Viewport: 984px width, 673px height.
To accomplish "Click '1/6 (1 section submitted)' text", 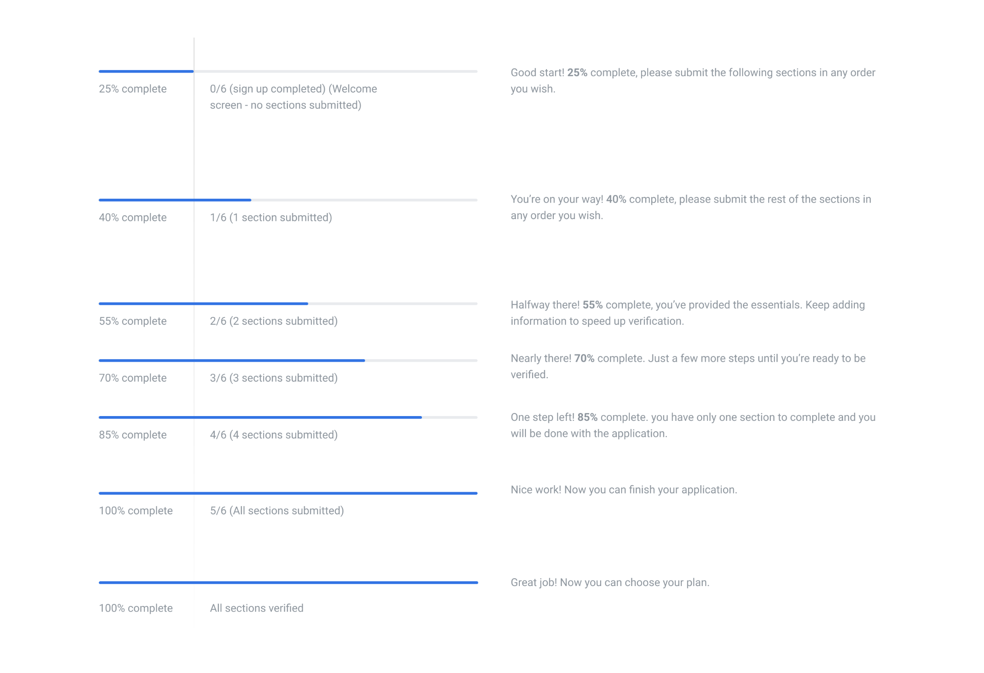I will 271,218.
